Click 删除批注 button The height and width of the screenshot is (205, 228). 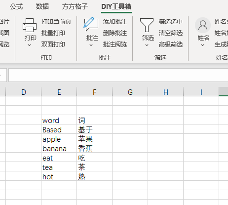pyautogui.click(x=115, y=33)
